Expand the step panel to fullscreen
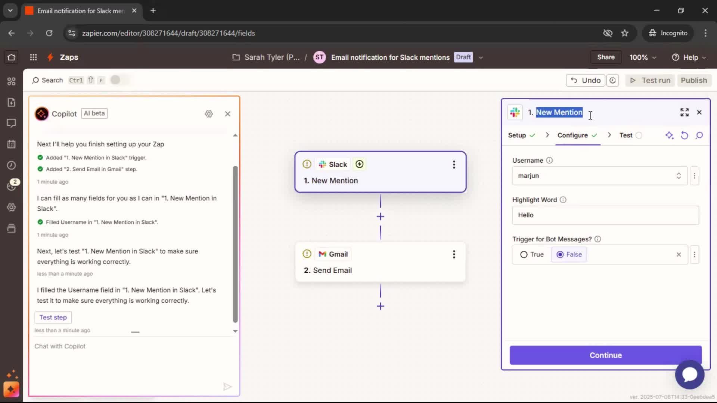Screen dimensions: 717x403 (685, 112)
